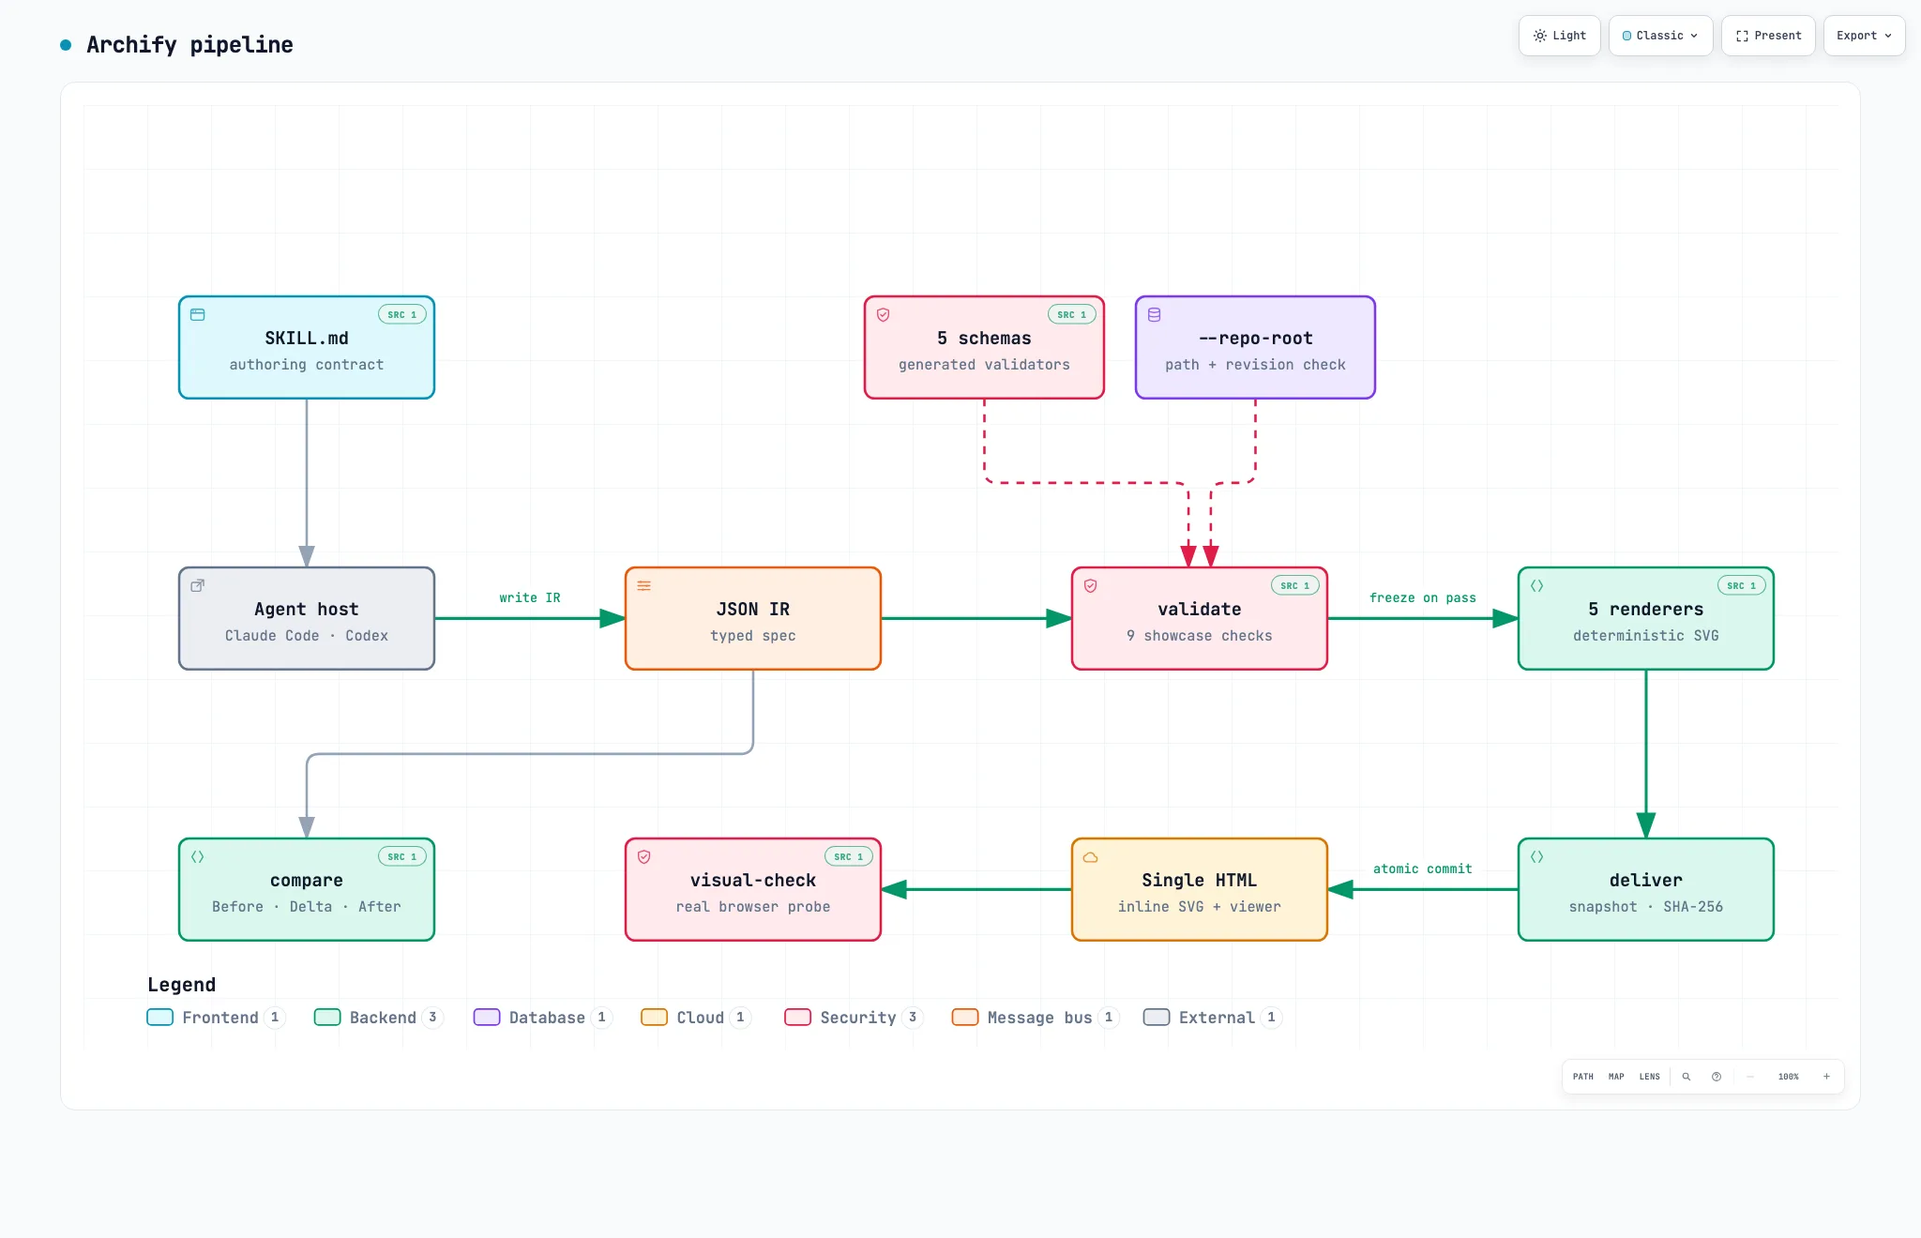Toggle the Light theme mode
1921x1238 pixels.
[x=1560, y=36]
